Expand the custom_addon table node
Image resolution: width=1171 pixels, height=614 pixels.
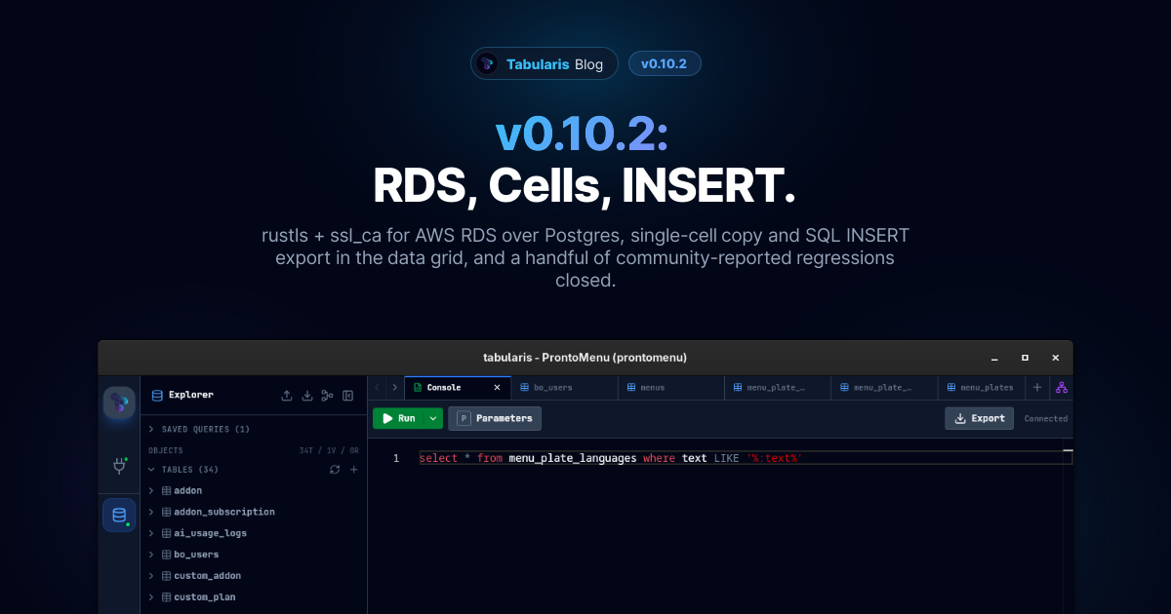[151, 576]
